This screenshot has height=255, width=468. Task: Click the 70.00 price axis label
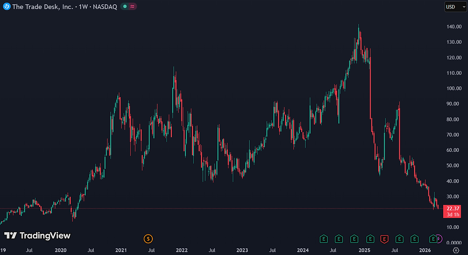(x=453, y=135)
